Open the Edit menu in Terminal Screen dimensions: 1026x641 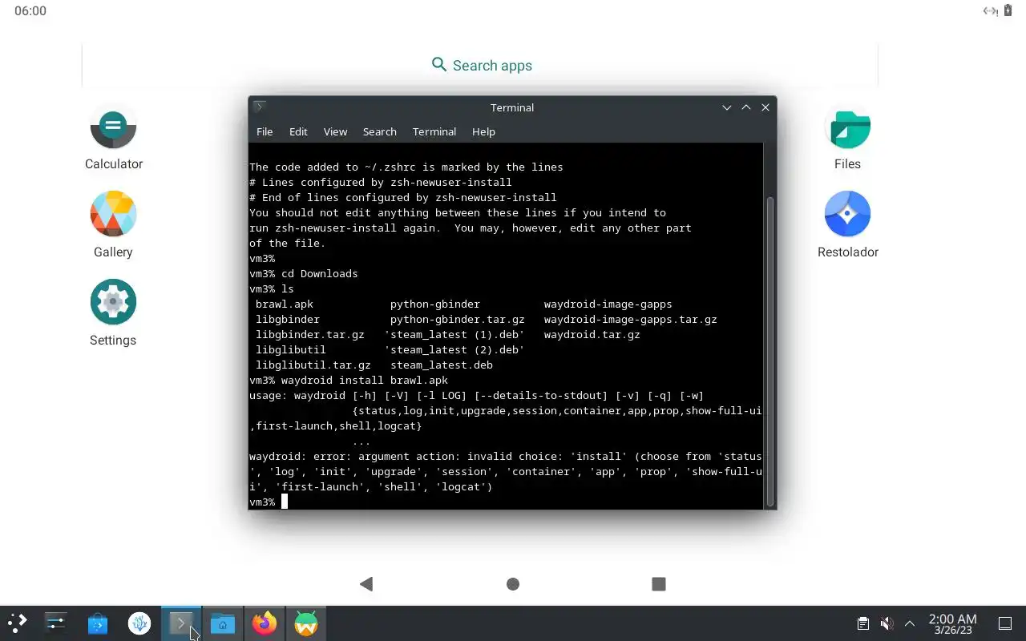298,131
